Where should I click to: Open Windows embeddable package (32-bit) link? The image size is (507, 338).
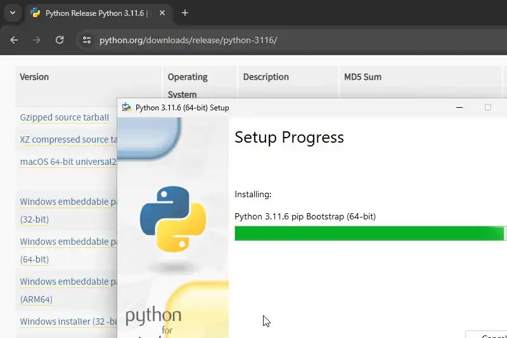pos(68,211)
